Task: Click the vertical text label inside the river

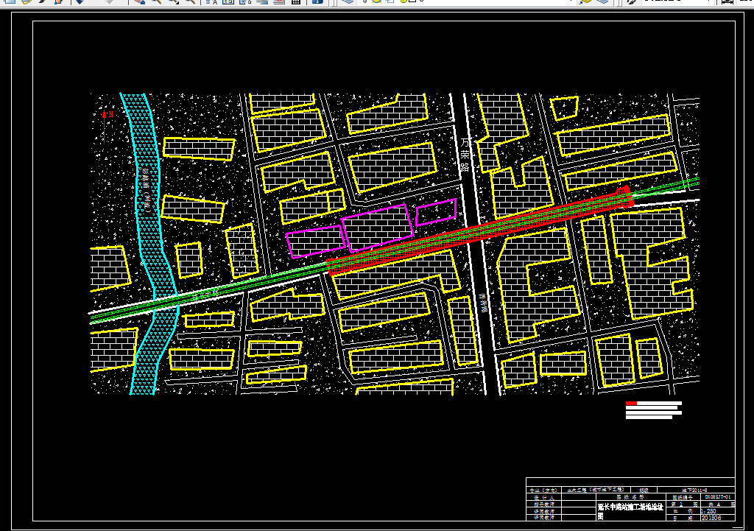Action: coord(147,189)
